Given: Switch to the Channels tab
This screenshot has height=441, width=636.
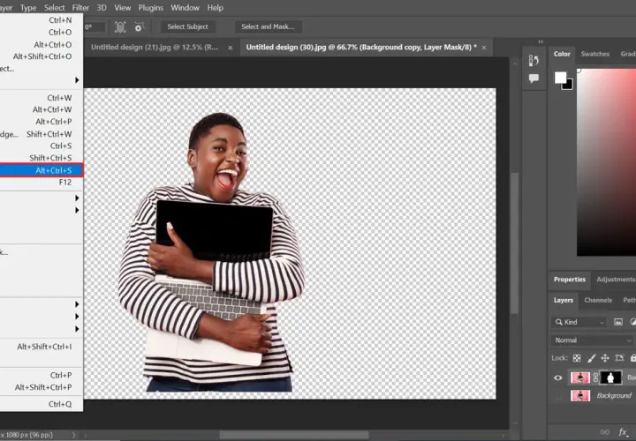Looking at the screenshot, I should tap(598, 300).
